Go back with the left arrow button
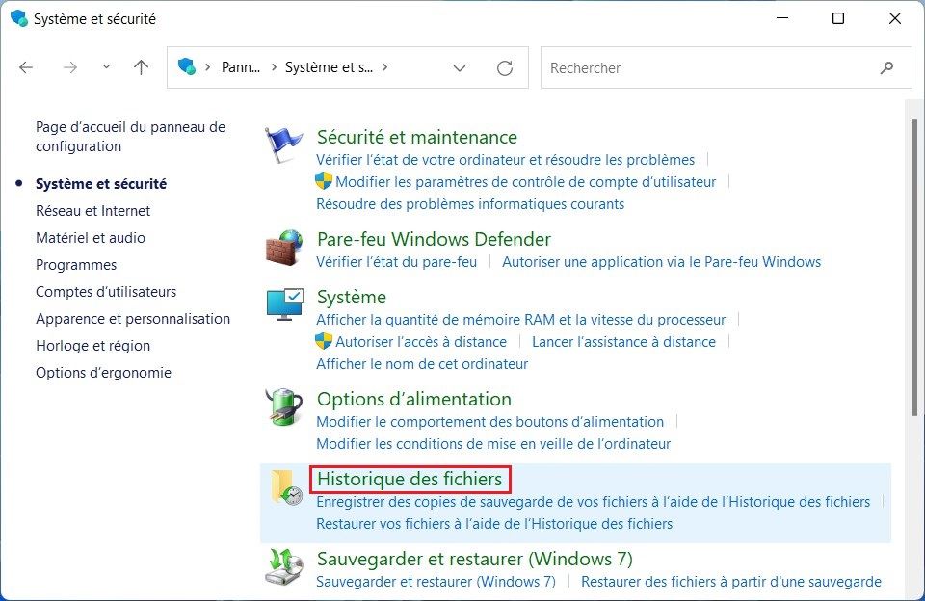This screenshot has width=925, height=601. click(26, 67)
